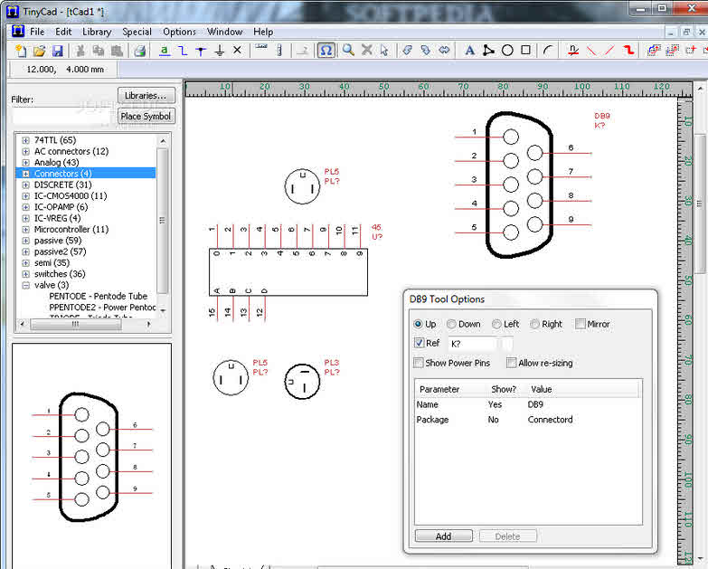The image size is (708, 569).
Task: Click Add button in DB9 Tool Options
Action: [x=443, y=536]
